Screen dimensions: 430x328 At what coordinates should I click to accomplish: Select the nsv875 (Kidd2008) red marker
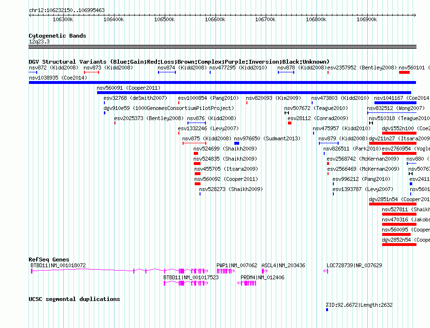[x=194, y=143]
